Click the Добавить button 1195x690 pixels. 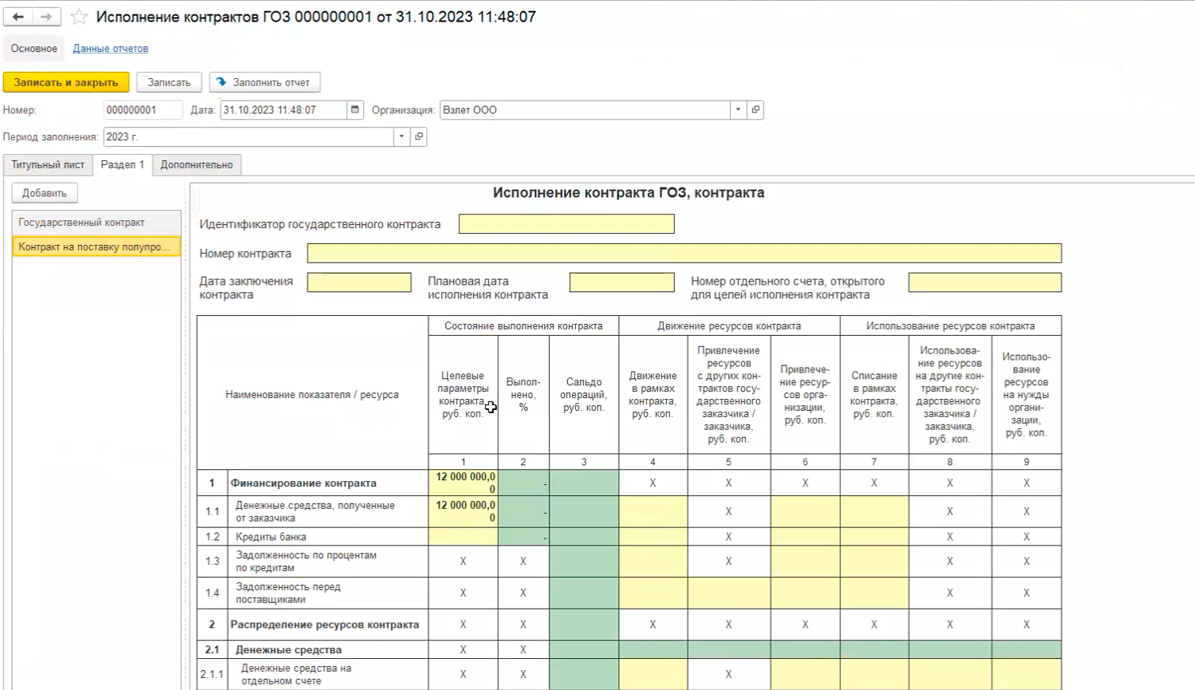point(45,193)
